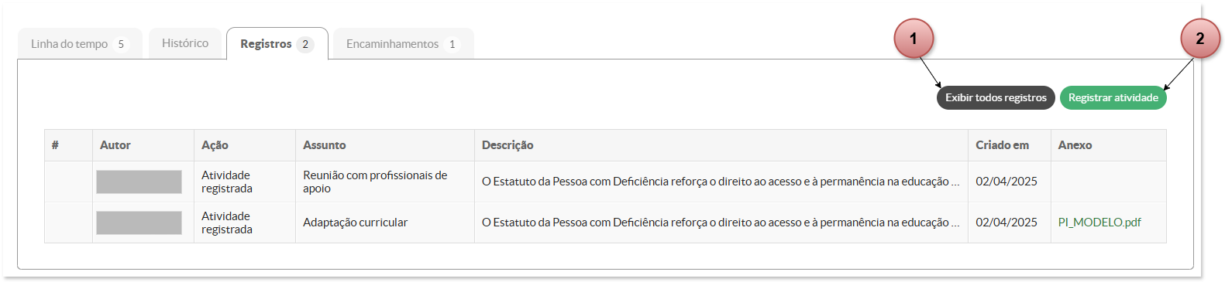Open the Encaminhamentos tab
The width and height of the screenshot is (1225, 282).
403,43
